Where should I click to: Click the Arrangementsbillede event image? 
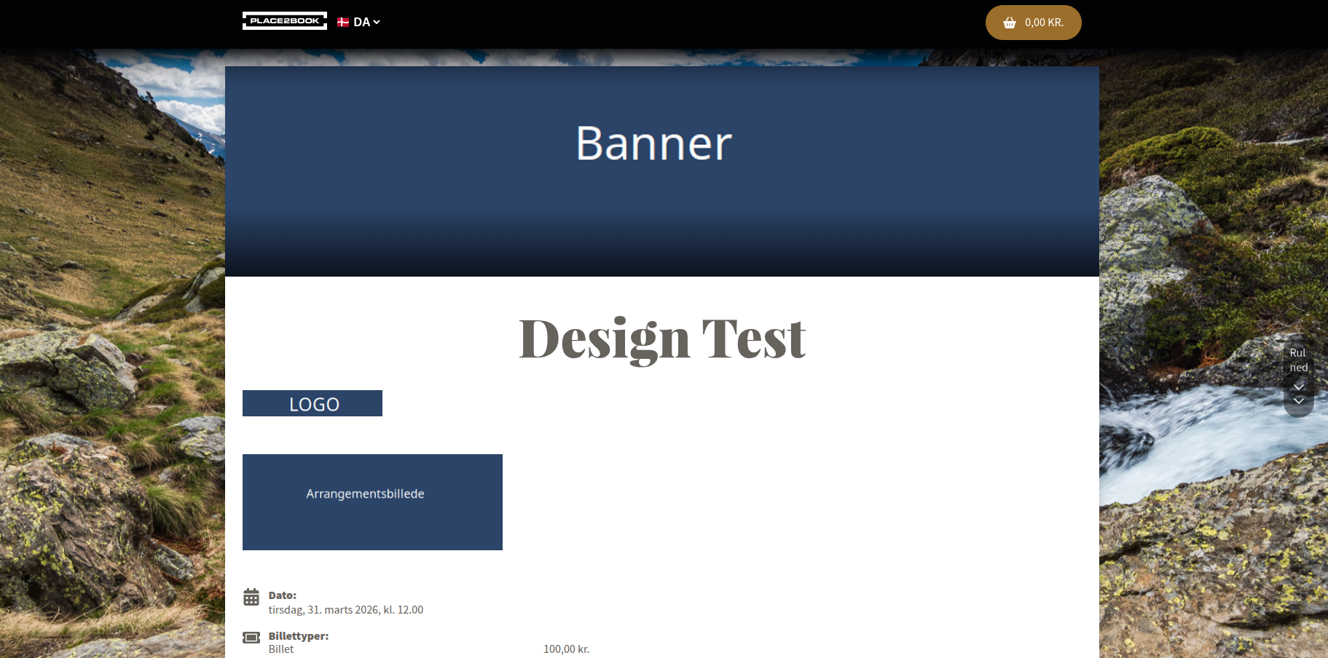(x=372, y=502)
